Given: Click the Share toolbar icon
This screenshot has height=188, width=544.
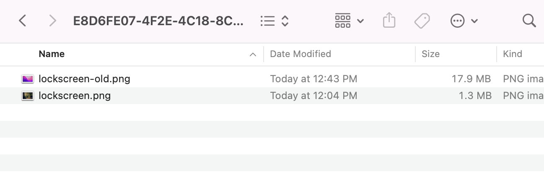Looking at the screenshot, I should [x=389, y=21].
